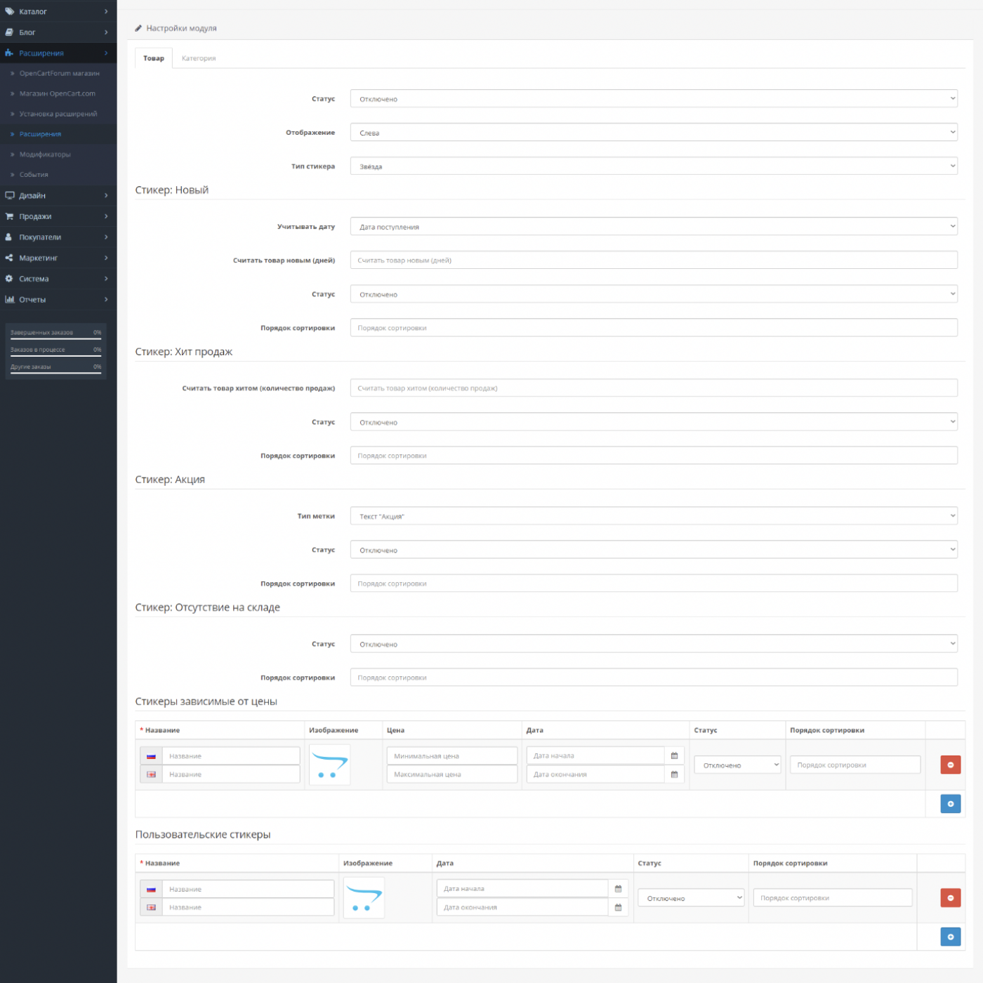The height and width of the screenshot is (983, 983).
Task: Choose image thumbnail for custom sticker
Action: click(x=364, y=897)
